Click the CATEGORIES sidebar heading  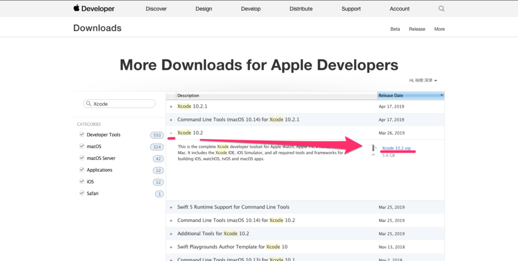(x=89, y=124)
